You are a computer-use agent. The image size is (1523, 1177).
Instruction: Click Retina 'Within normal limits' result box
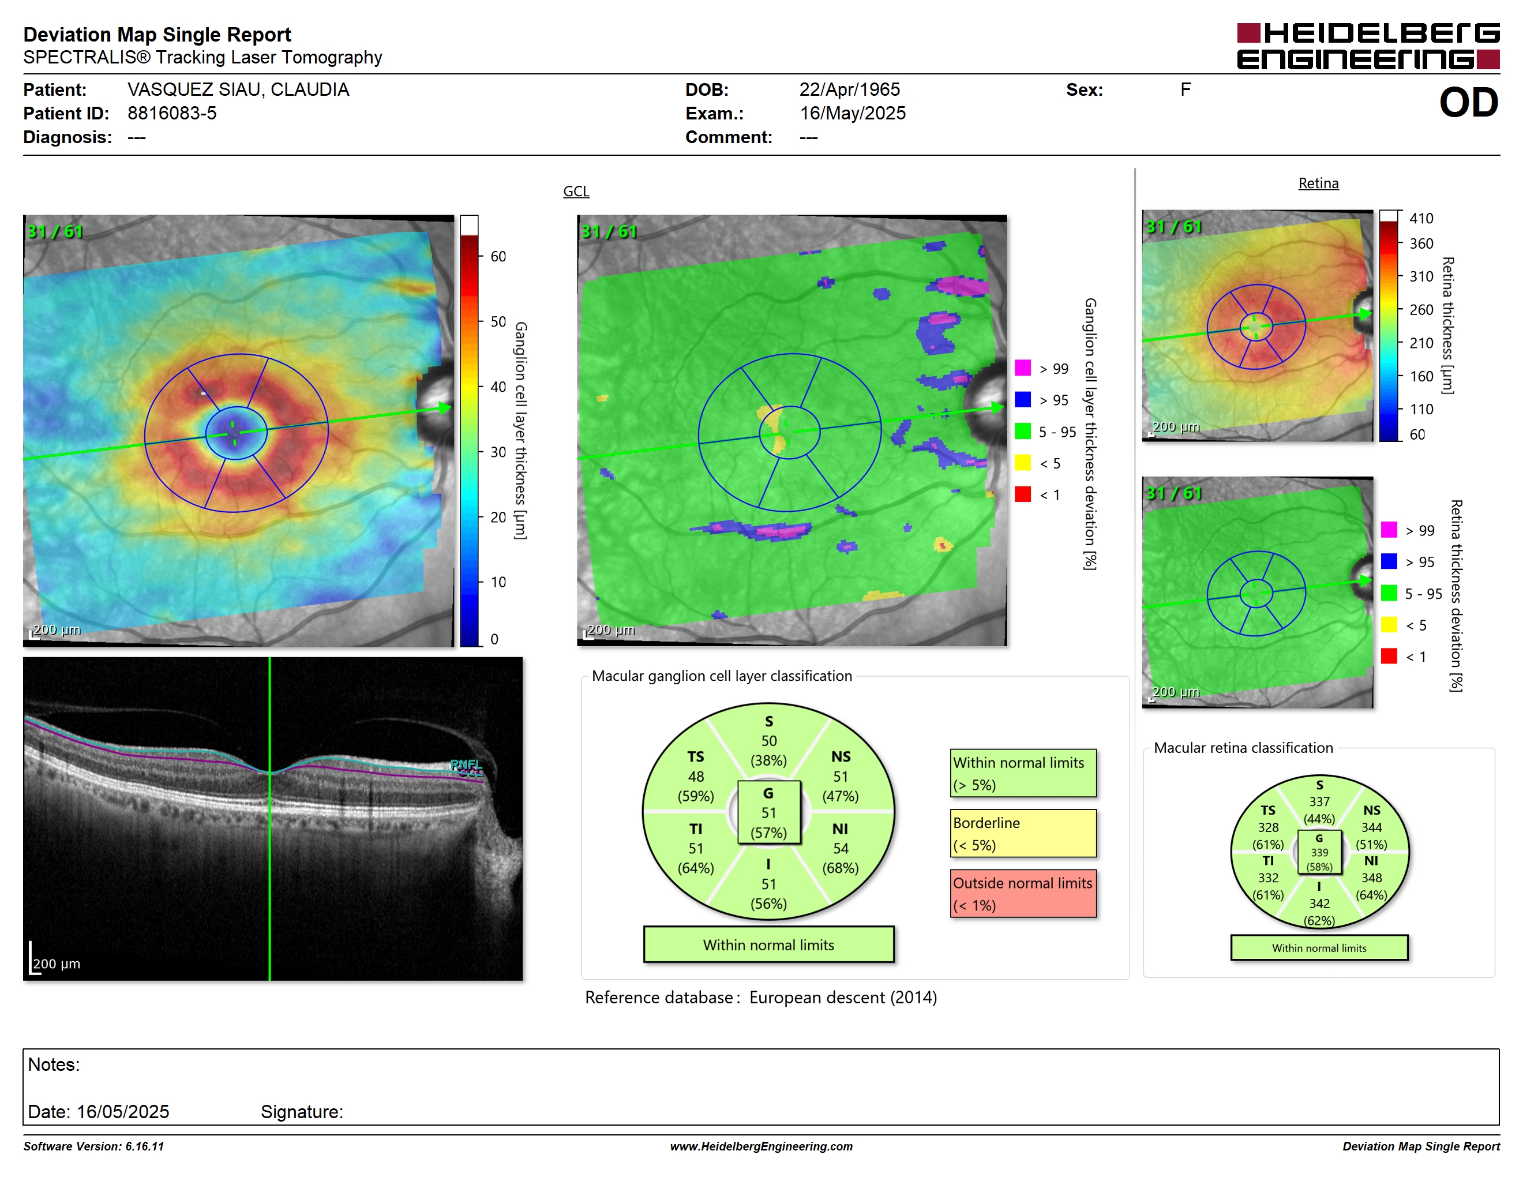[1319, 949]
